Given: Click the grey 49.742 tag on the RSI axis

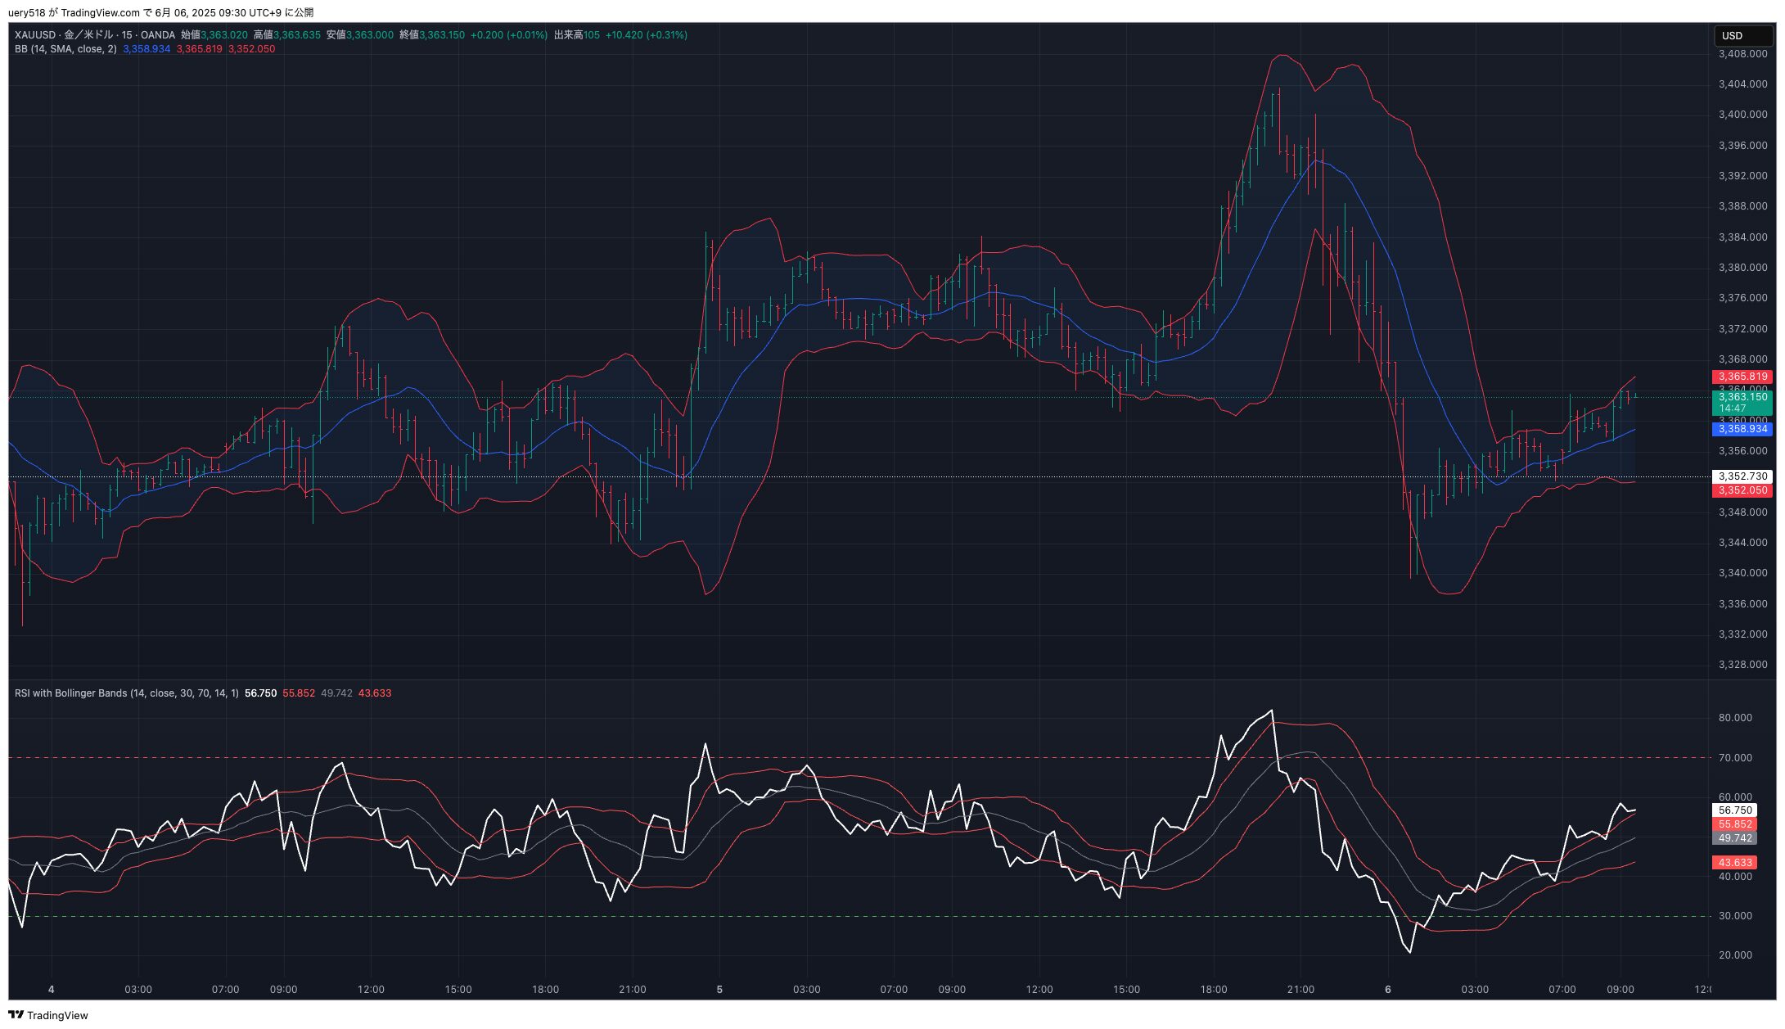Looking at the screenshot, I should point(1735,838).
